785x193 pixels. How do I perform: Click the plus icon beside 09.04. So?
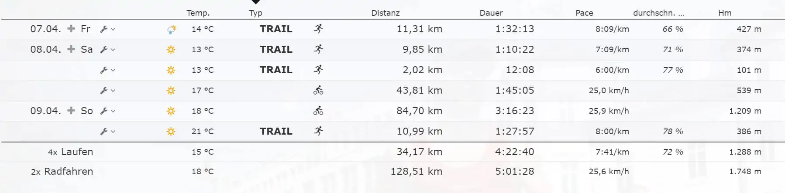[x=71, y=111]
